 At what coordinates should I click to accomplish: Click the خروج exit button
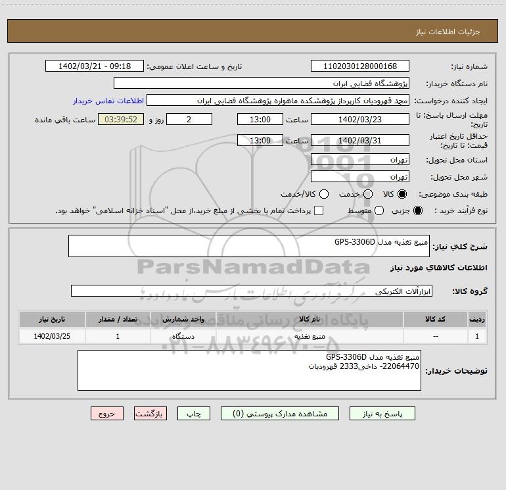click(107, 414)
